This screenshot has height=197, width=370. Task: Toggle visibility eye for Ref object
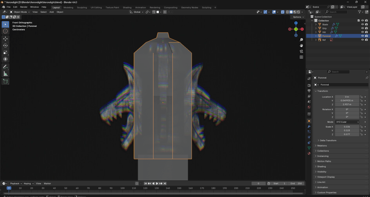click(362, 40)
